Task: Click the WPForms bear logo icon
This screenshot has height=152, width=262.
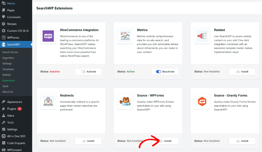Action: 125,101
